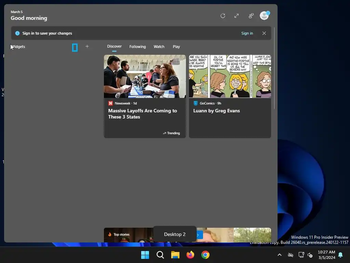The width and height of the screenshot is (350, 263).
Task: Launch Google Chrome from taskbar
Action: coord(205,255)
